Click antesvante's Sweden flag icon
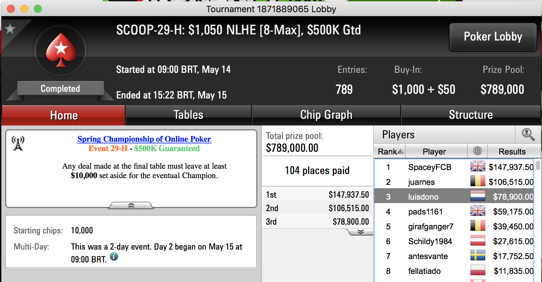 (478, 255)
